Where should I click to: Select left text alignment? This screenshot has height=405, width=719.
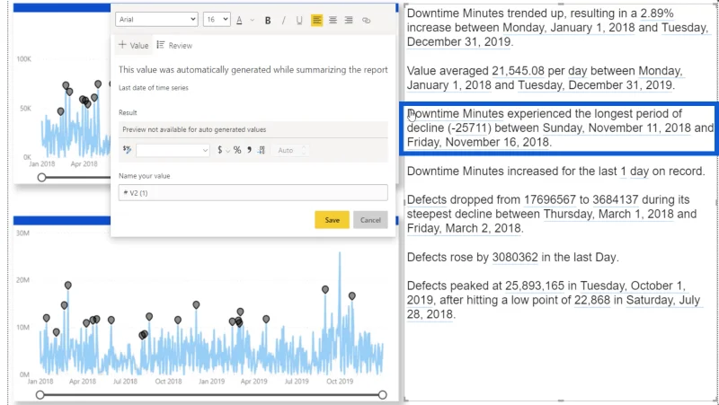coord(316,20)
